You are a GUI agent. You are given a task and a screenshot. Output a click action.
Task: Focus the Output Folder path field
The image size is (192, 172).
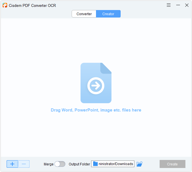113,164
